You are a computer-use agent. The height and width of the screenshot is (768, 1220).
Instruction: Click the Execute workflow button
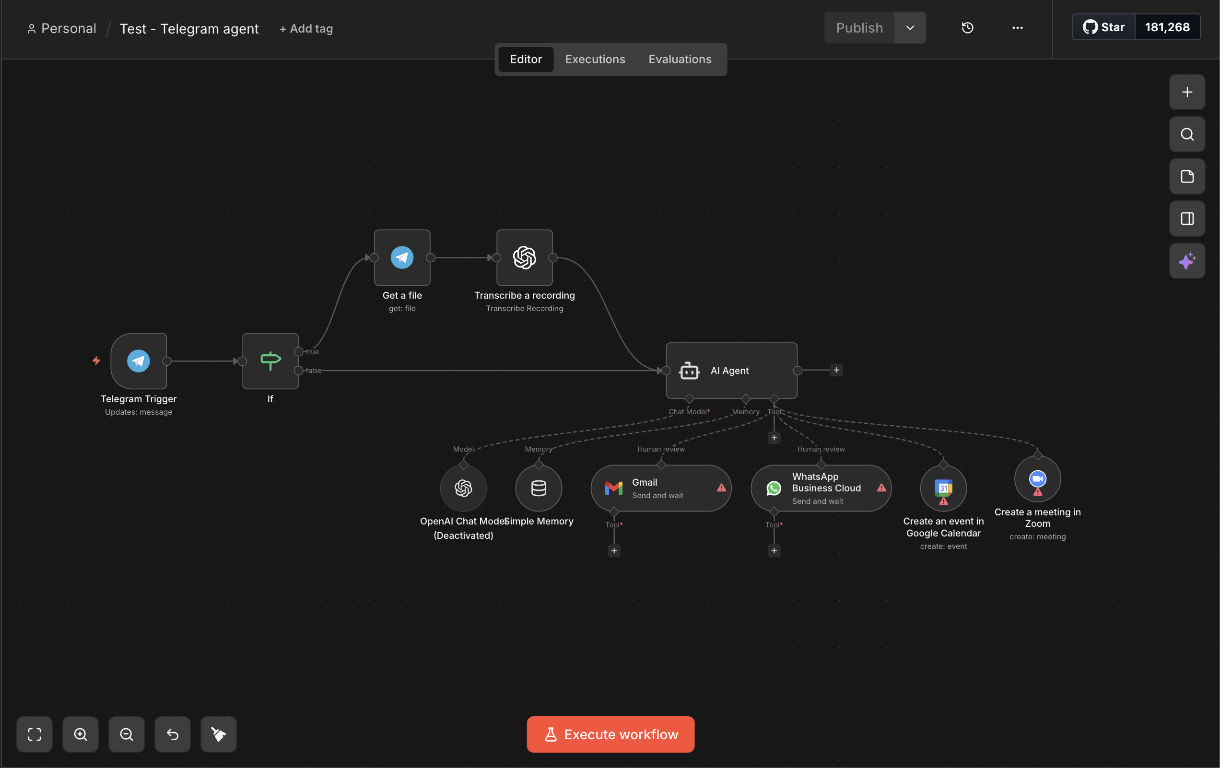pyautogui.click(x=610, y=734)
